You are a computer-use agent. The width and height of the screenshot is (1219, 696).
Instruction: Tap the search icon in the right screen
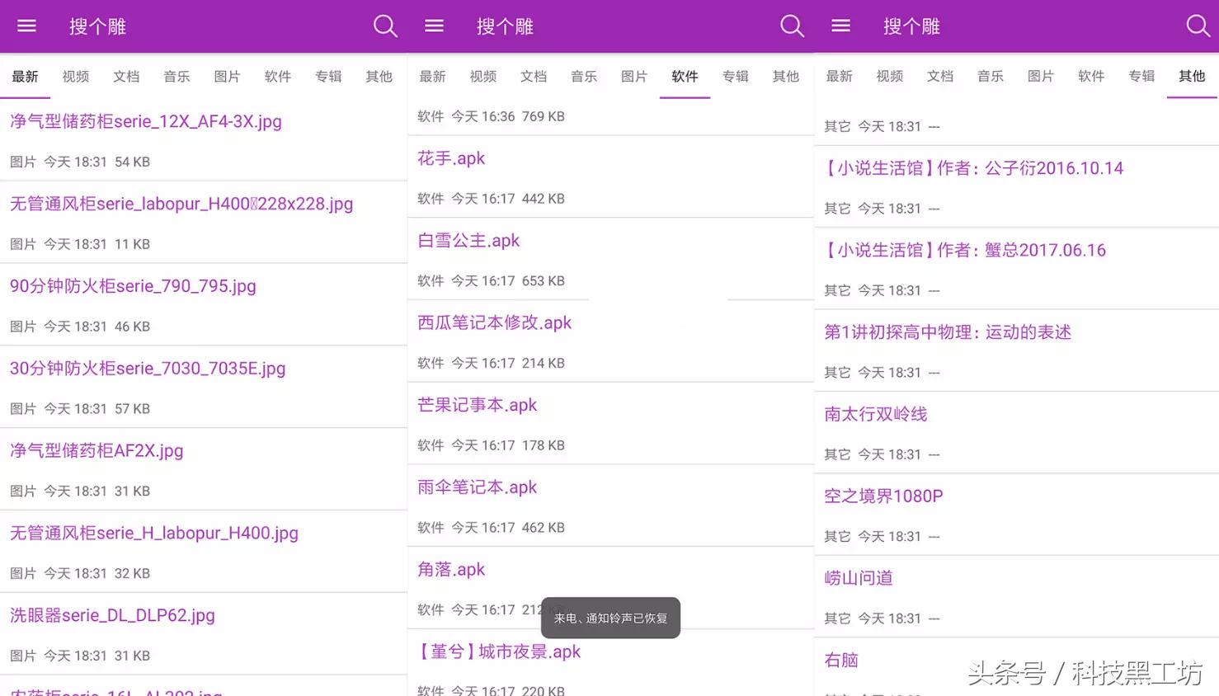click(x=1198, y=26)
